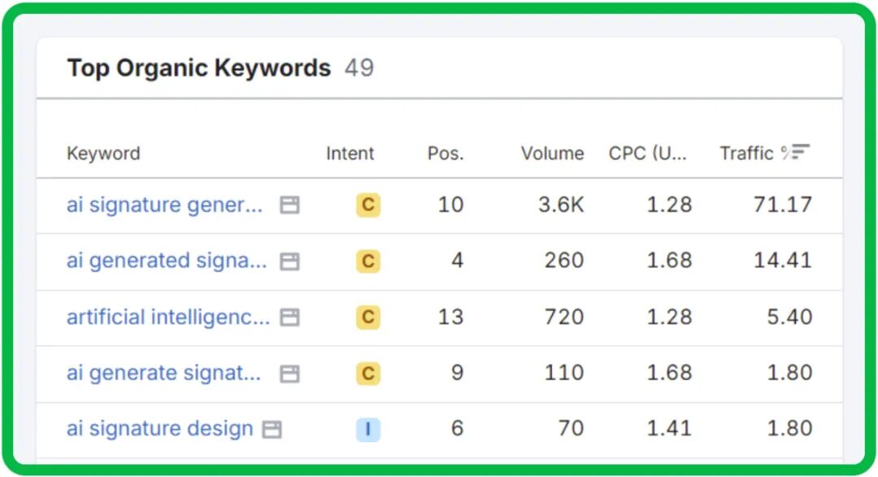878x477 pixels.
Task: Open the 'ai generate signat...' keyword link
Action: click(163, 373)
